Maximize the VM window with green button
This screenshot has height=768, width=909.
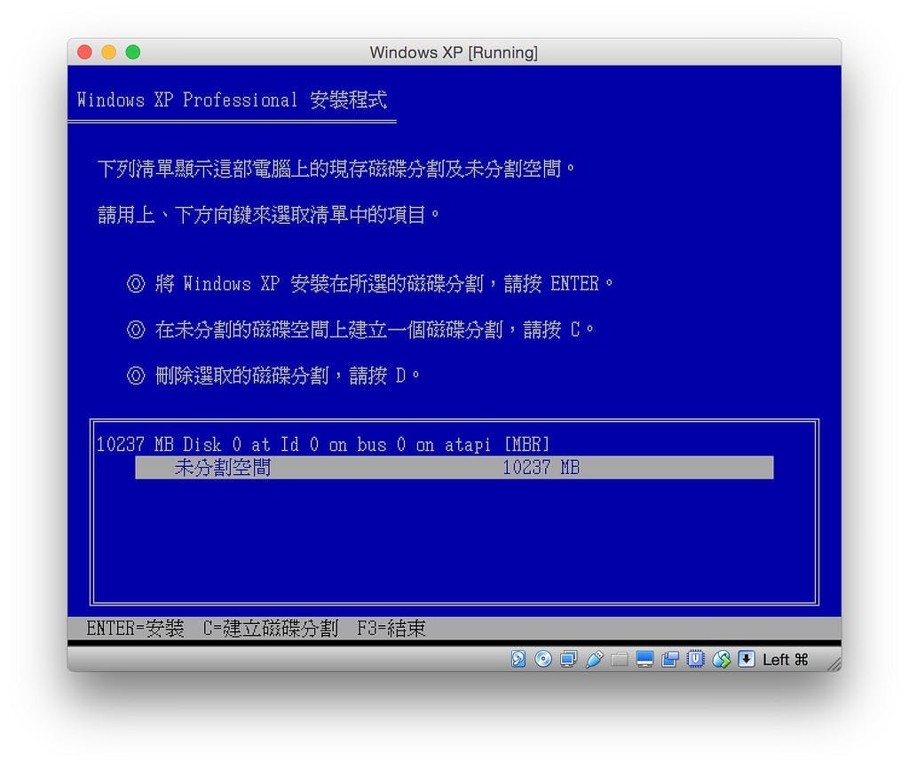pyautogui.click(x=133, y=52)
